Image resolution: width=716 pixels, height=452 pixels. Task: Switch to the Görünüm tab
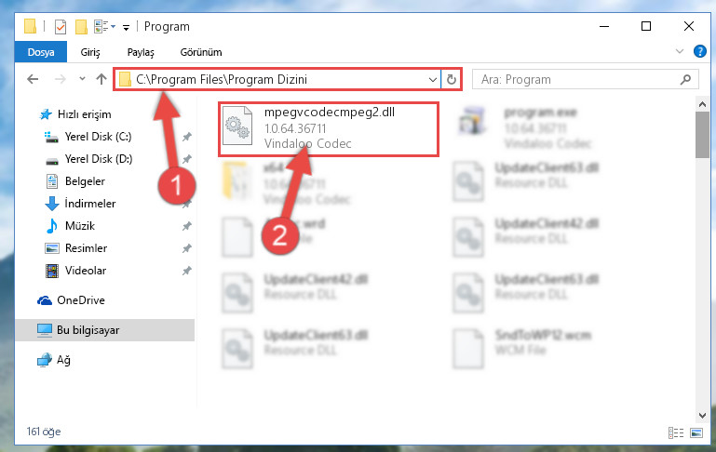click(x=201, y=52)
